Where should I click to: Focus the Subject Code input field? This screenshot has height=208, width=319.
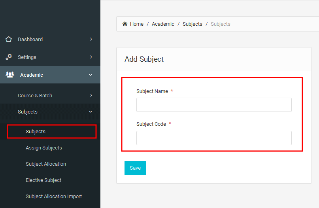214,138
